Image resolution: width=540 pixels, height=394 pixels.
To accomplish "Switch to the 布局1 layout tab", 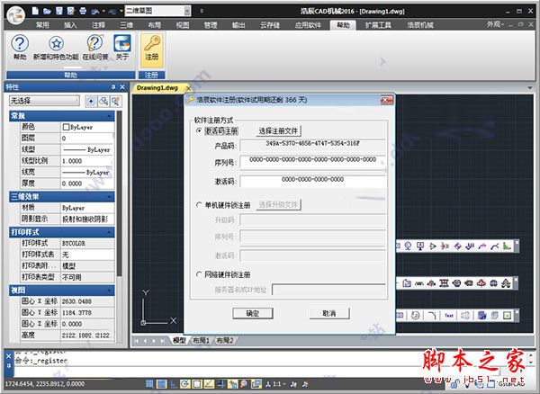I will click(x=201, y=341).
